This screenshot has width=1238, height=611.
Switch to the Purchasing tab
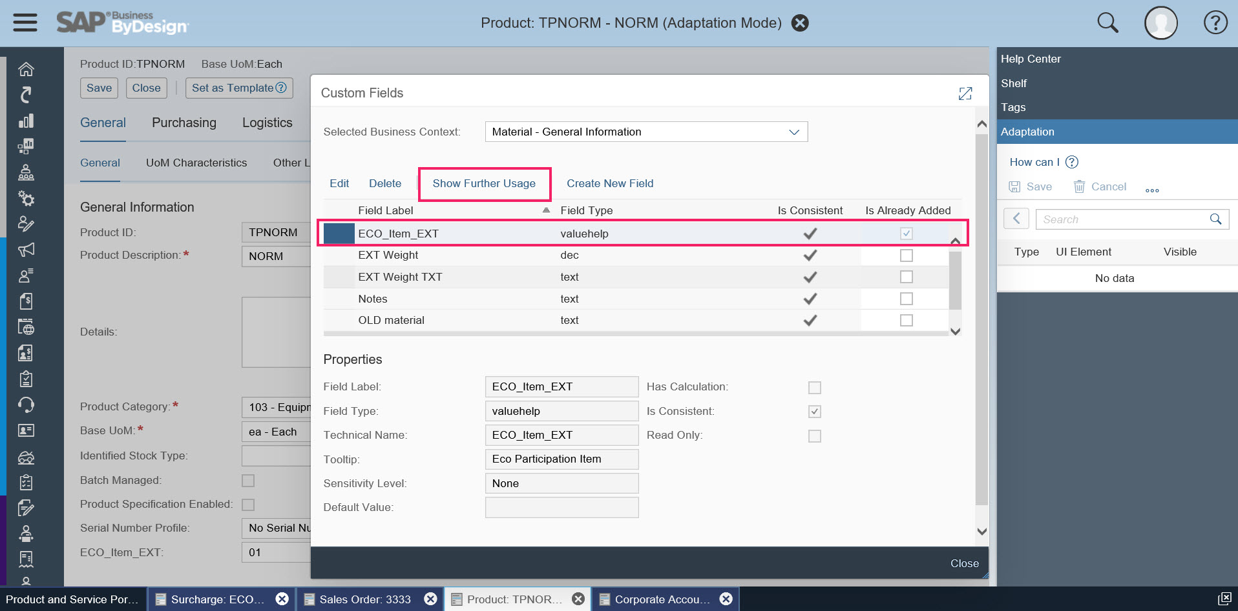(x=184, y=123)
